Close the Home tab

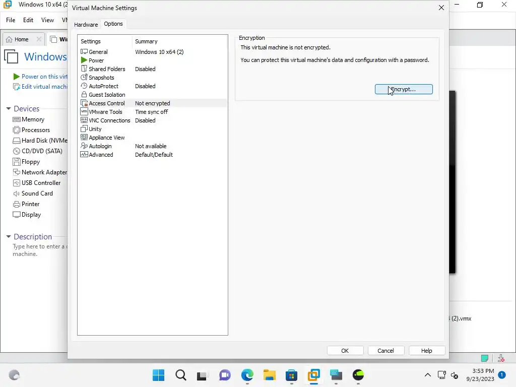pyautogui.click(x=39, y=39)
